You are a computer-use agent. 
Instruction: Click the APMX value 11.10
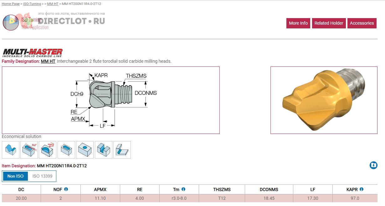(100, 198)
